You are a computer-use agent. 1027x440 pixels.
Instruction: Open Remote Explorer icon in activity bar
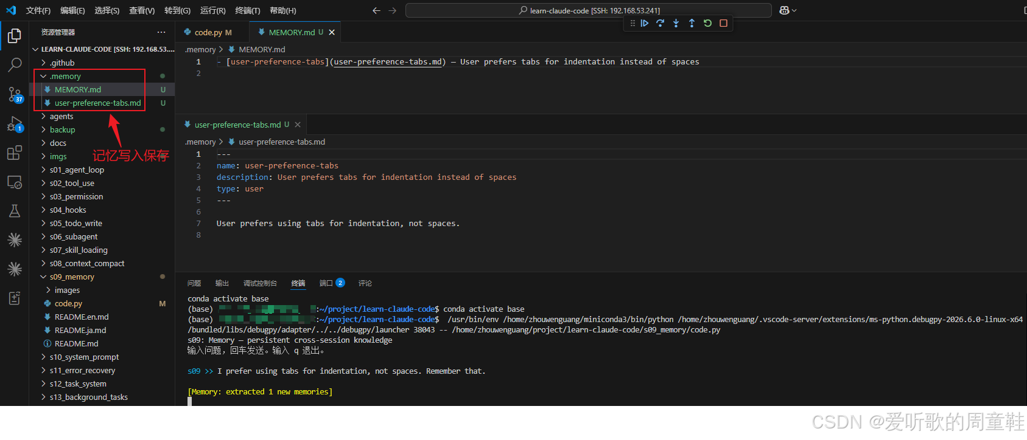(x=15, y=182)
